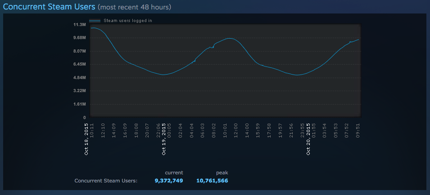Click the 'current' column header
Image resolution: width=430 pixels, height=195 pixels.
point(174,173)
